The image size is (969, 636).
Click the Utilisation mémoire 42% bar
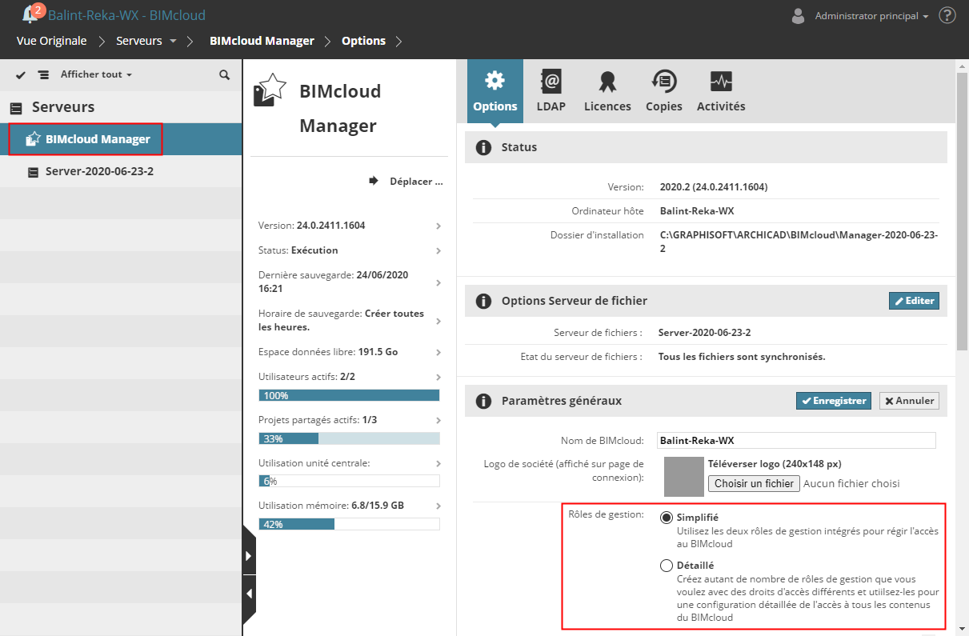click(x=349, y=524)
